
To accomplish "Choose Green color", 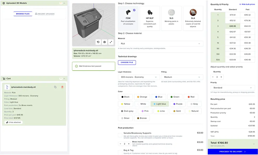I will point(175,97).
